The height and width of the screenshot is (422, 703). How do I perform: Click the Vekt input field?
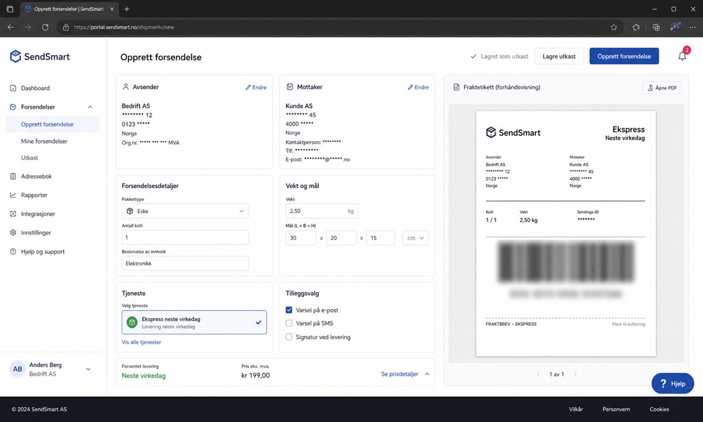pos(322,211)
